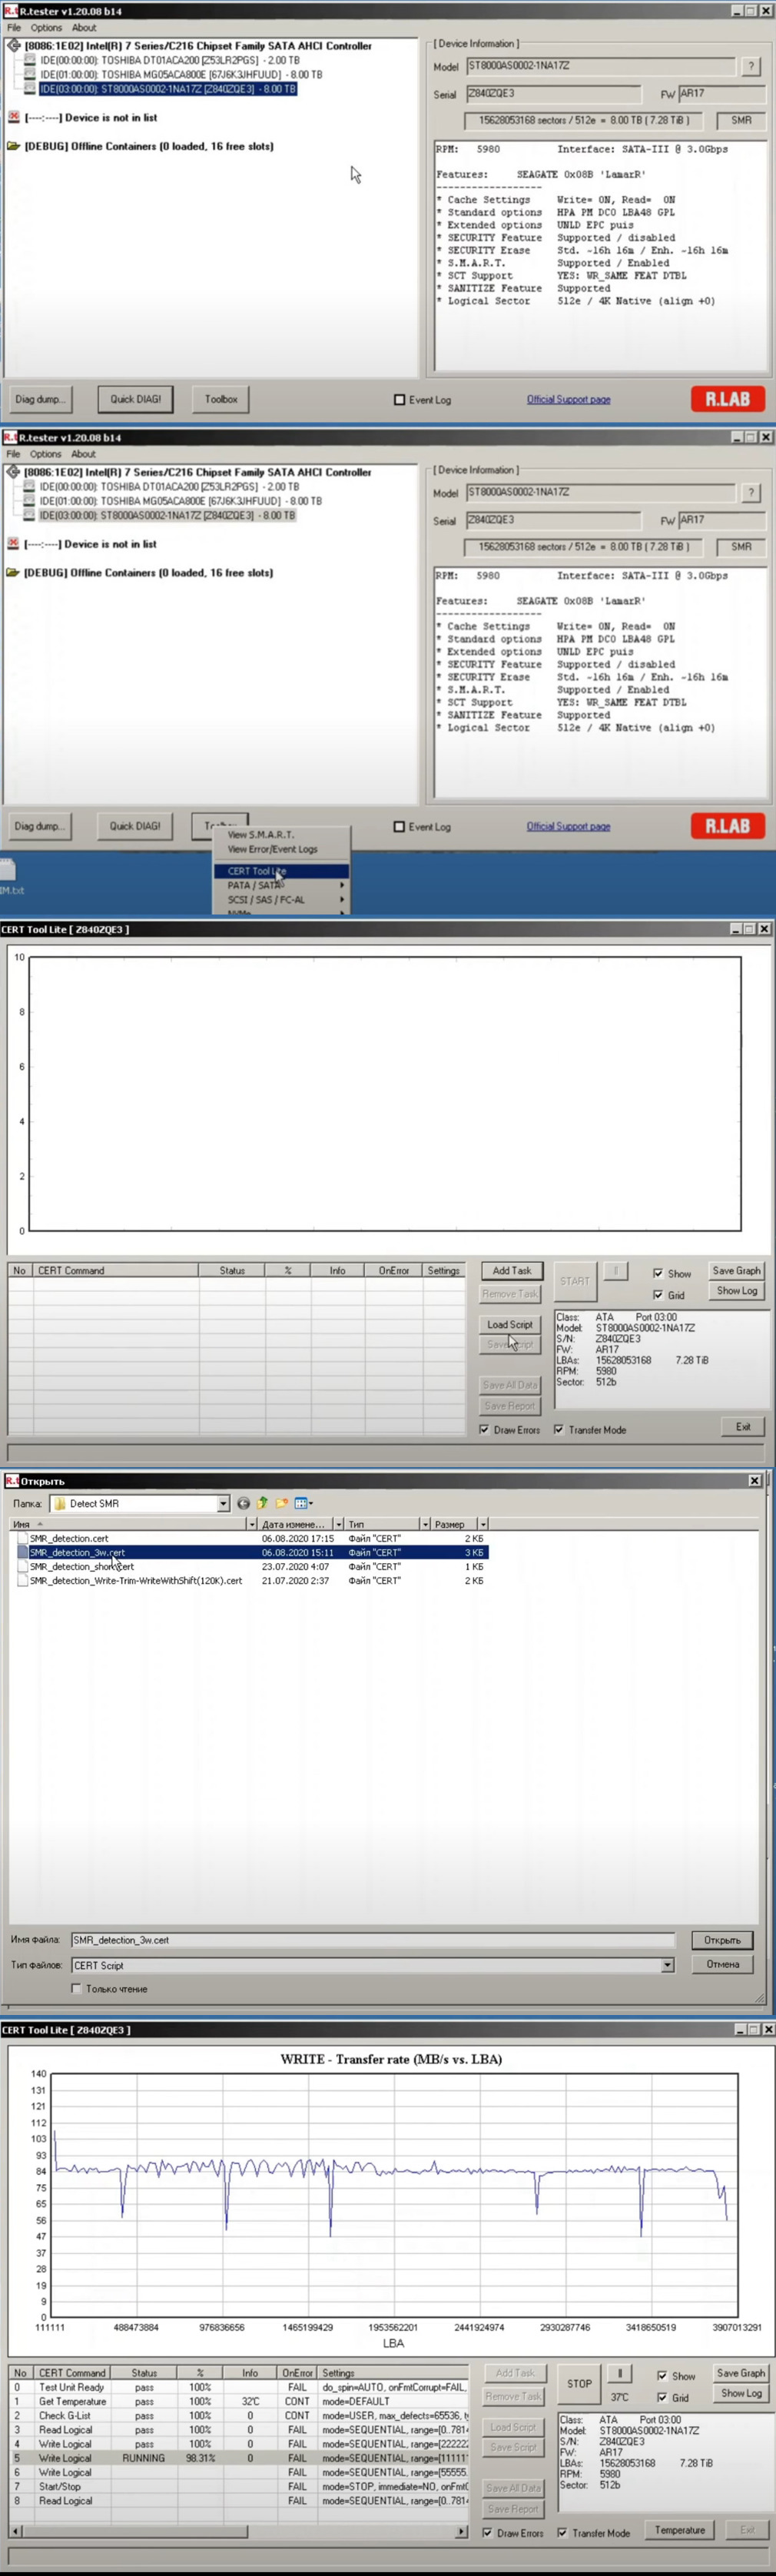
Task: Click the Имя файла input field
Action: tap(373, 1940)
